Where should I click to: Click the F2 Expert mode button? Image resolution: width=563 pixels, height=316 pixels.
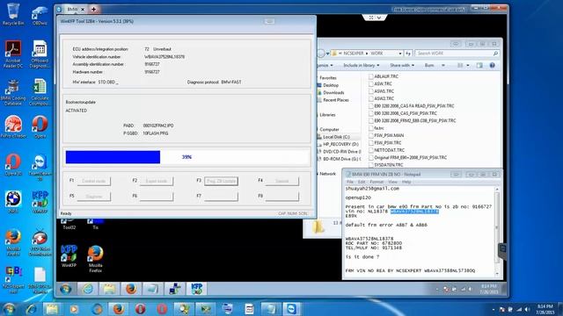(x=157, y=181)
